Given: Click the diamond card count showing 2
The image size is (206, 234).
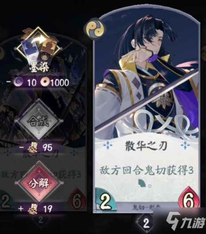Looking at the screenshot, I should (146, 223).
